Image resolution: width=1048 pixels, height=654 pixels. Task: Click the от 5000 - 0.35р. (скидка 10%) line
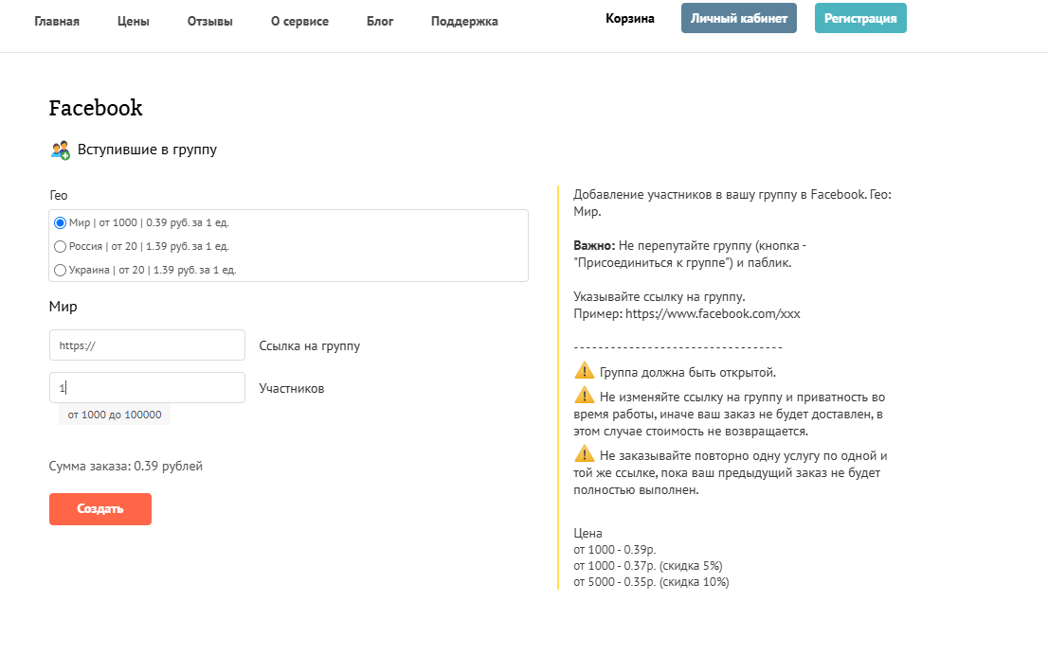tap(651, 582)
